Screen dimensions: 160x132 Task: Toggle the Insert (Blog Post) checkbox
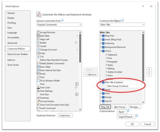[103, 40]
